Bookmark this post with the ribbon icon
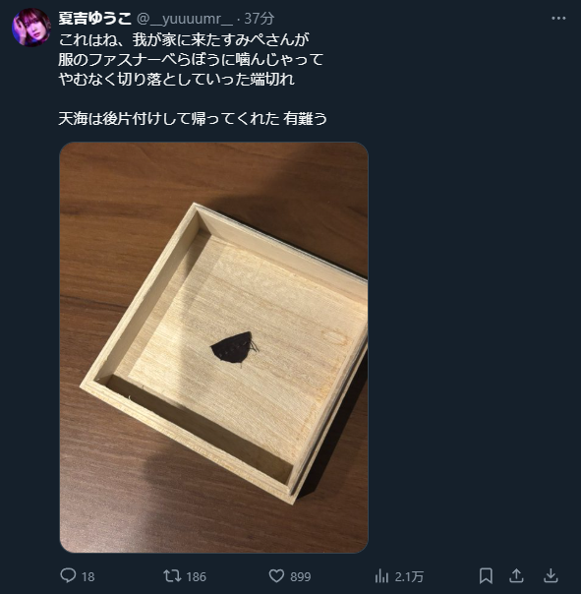The width and height of the screenshot is (581, 594). tap(486, 576)
